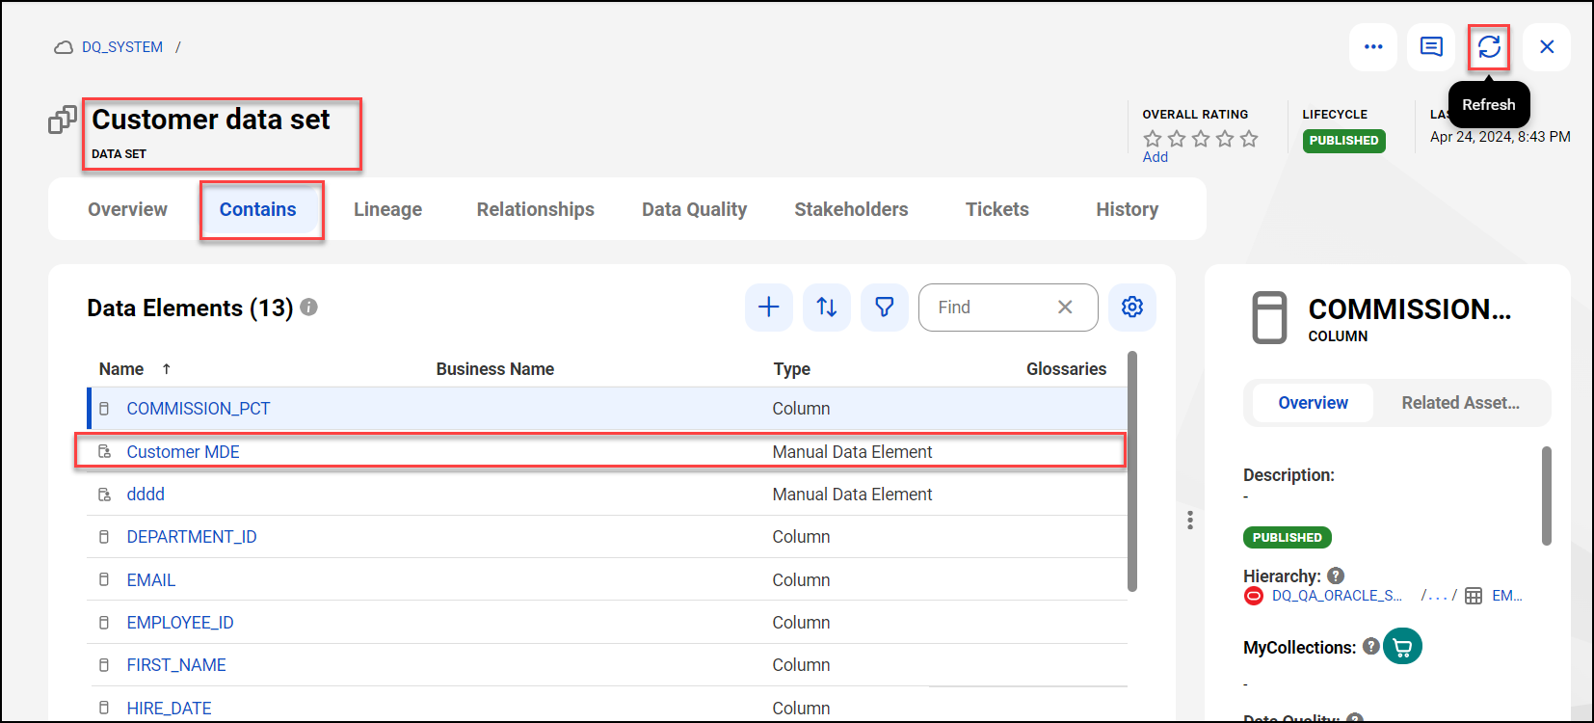Click the Refresh icon button
The height and width of the screenshot is (723, 1594).
(x=1489, y=47)
